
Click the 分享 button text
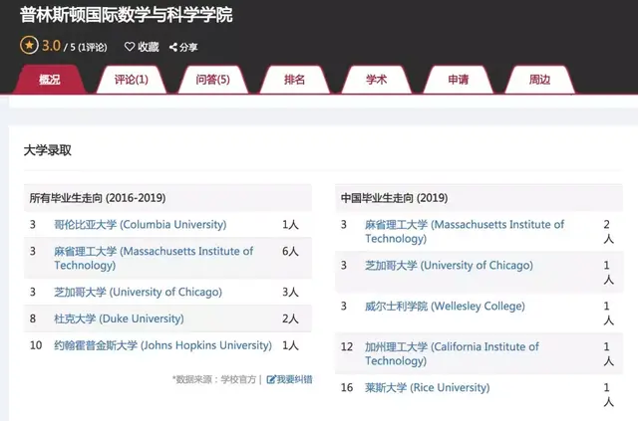[188, 48]
